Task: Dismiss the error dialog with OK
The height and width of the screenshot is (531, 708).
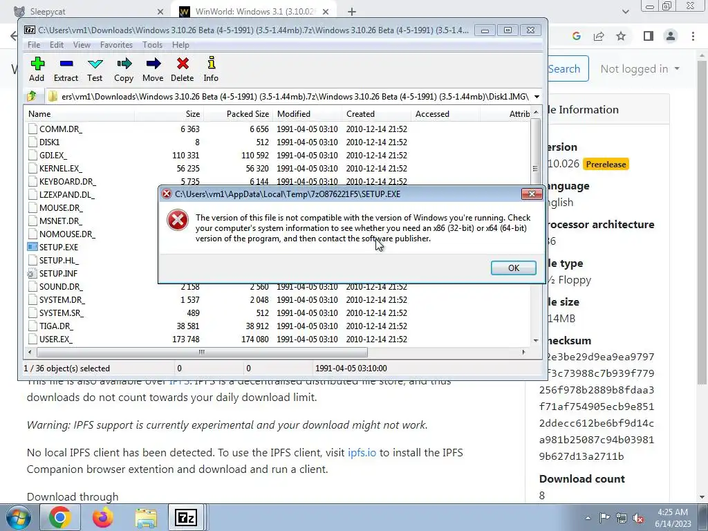Action: tap(514, 268)
